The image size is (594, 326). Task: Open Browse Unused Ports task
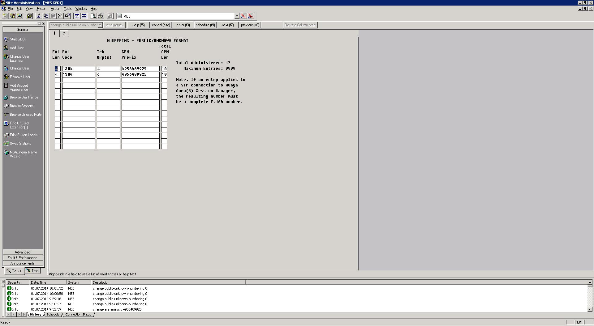coord(25,115)
